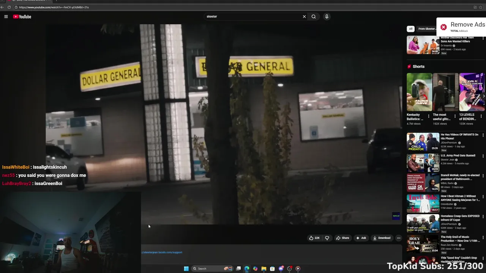Image resolution: width=486 pixels, height=273 pixels.
Task: Open more actions ellipsis below video
Action: (398, 238)
